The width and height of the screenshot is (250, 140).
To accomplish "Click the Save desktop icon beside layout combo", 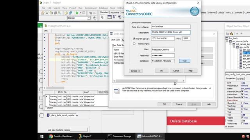I will (95, 18).
